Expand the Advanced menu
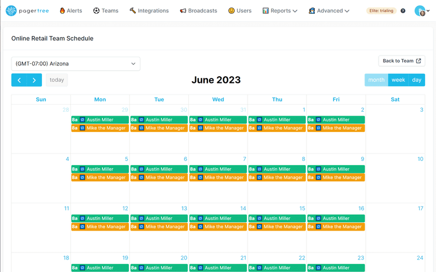This screenshot has width=436, height=272. [x=329, y=11]
